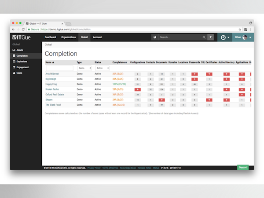
Task: Open Engagement in the sidebar
Action: click(x=22, y=67)
